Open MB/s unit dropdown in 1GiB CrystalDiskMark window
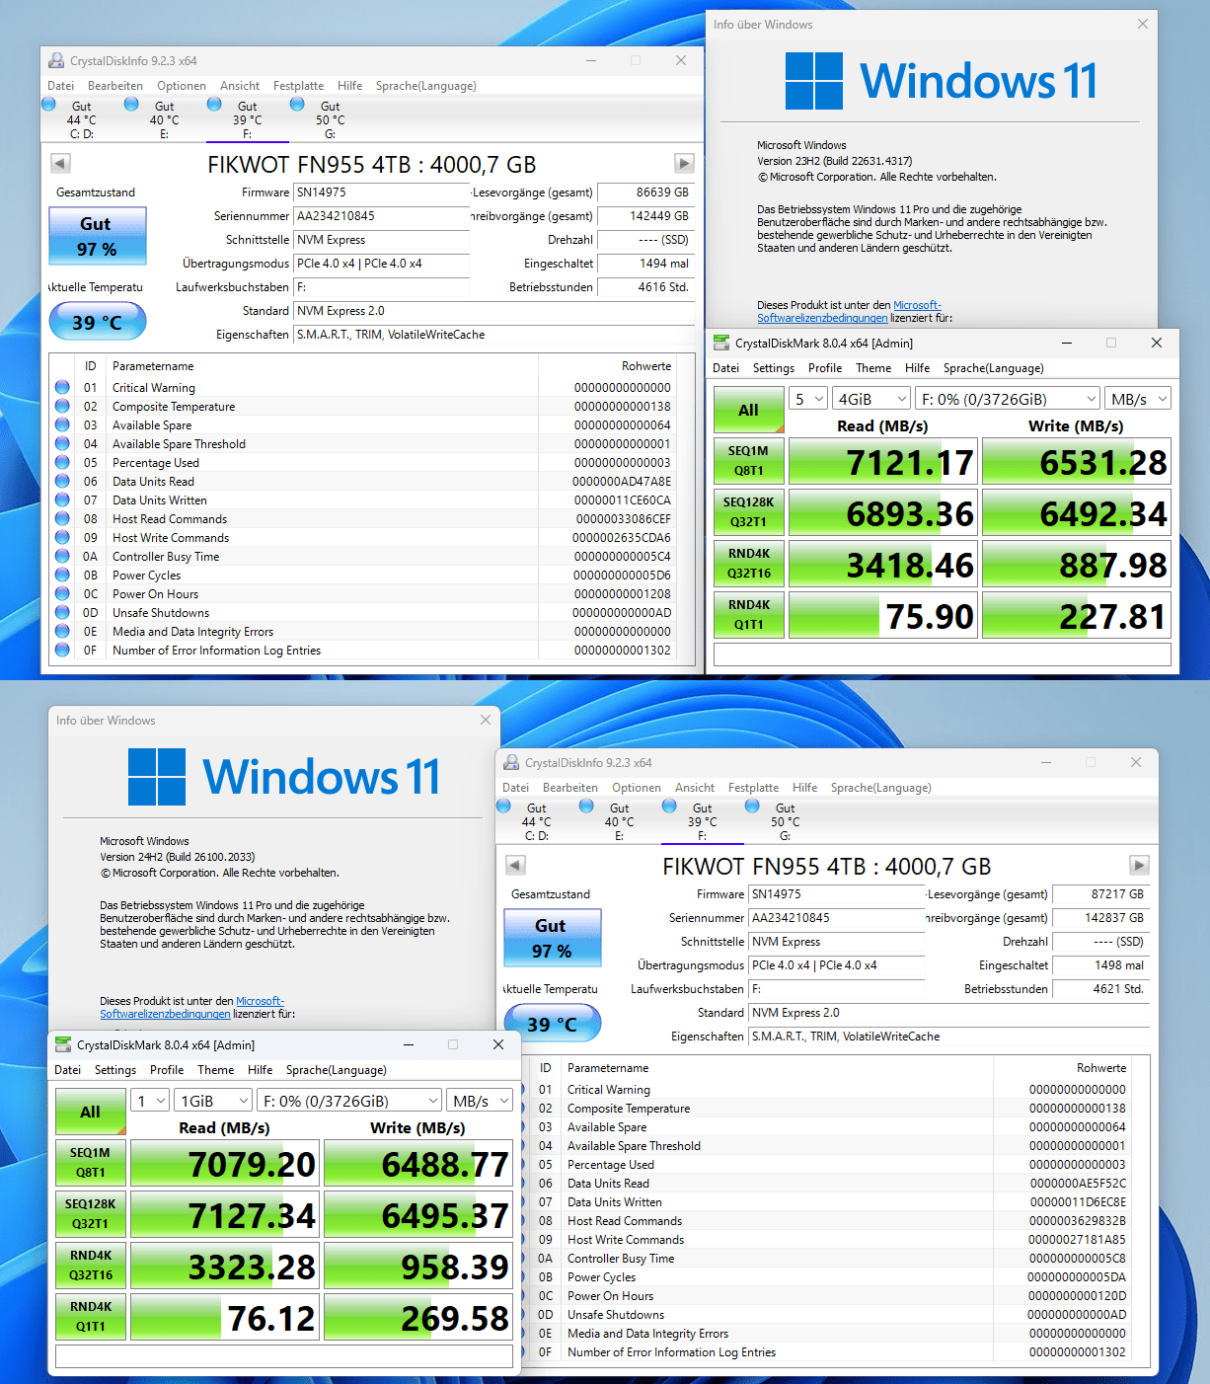The image size is (1210, 1384). pos(480,1101)
